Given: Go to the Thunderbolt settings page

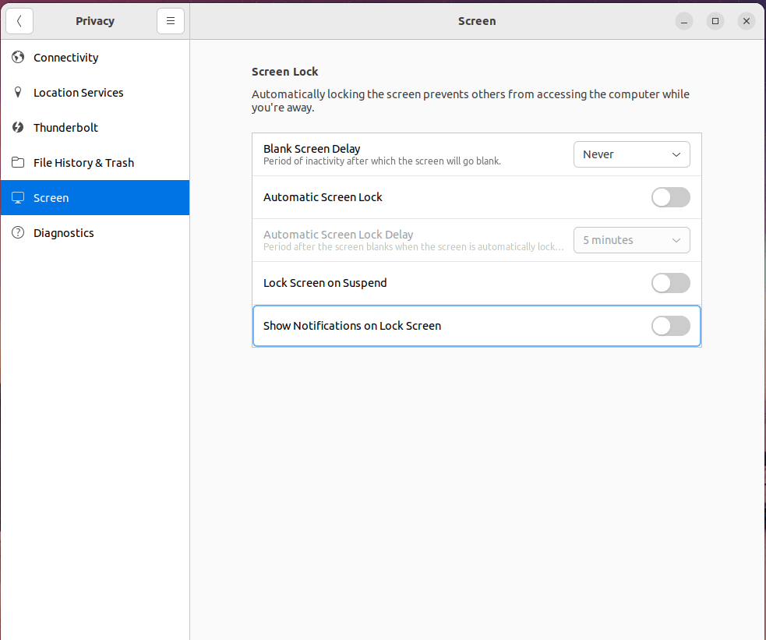Looking at the screenshot, I should (66, 128).
